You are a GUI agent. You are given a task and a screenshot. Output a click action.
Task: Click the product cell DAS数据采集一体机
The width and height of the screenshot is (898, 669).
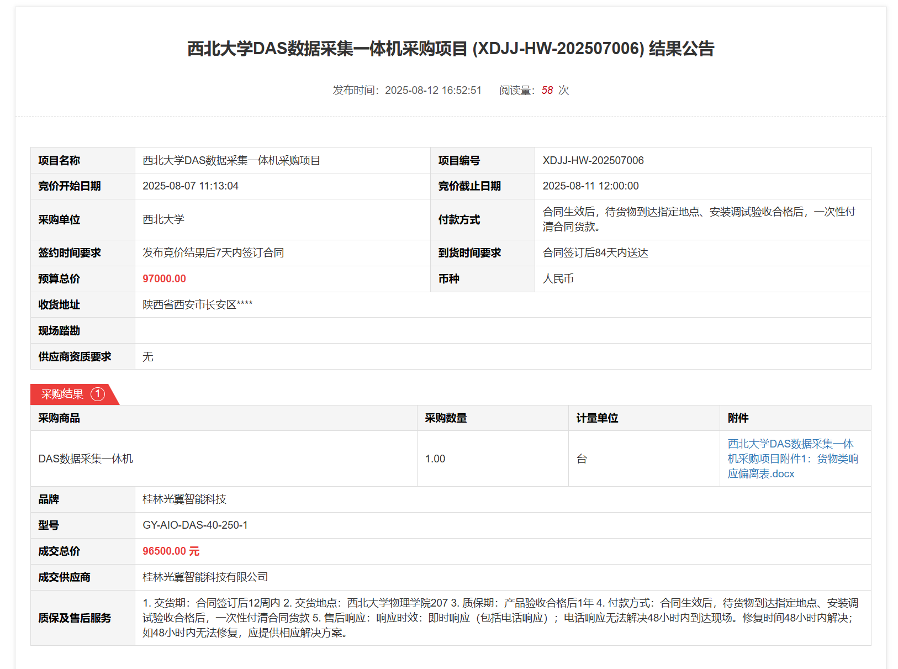(x=86, y=459)
